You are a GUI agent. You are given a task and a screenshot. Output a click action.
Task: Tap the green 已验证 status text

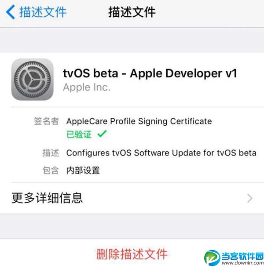(79, 134)
